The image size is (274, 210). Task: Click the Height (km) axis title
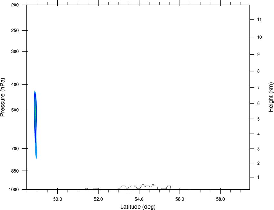[271, 97]
